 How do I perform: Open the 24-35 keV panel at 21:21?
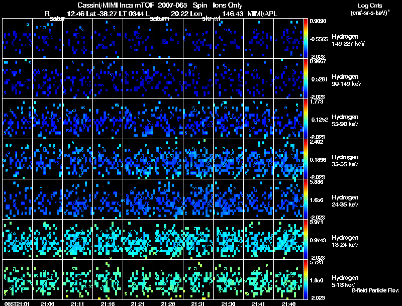[x=138, y=199]
